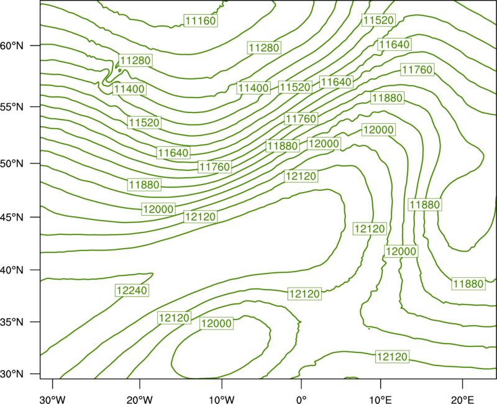Image resolution: width=497 pixels, height=404 pixels.
Task: Select the 35°N latitude tick label
Action: (12, 322)
